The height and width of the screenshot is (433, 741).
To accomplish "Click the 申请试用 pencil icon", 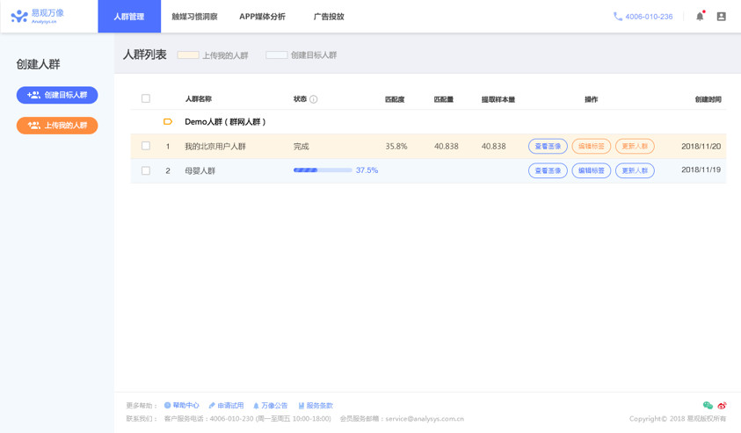I will point(212,405).
